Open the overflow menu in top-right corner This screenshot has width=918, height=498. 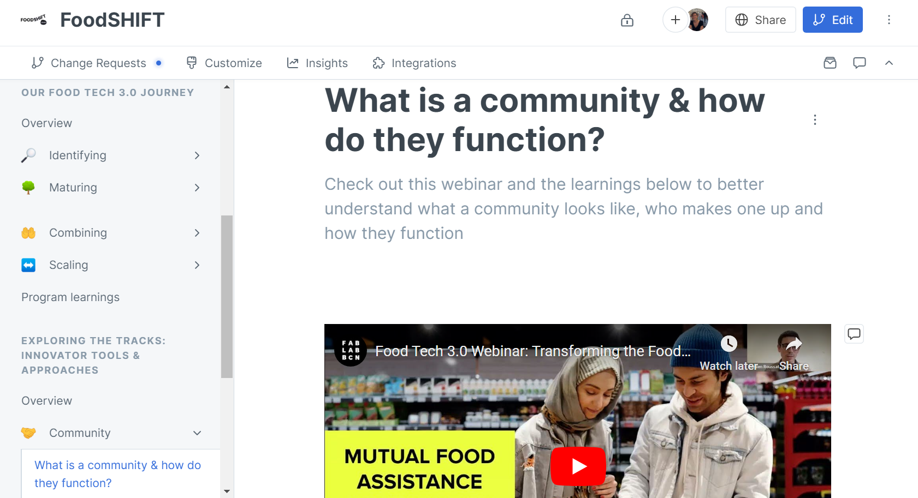(x=889, y=20)
